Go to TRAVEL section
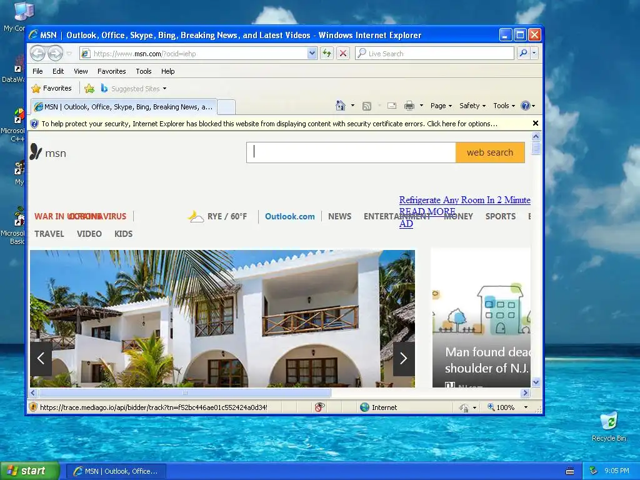The height and width of the screenshot is (480, 640). coord(49,234)
